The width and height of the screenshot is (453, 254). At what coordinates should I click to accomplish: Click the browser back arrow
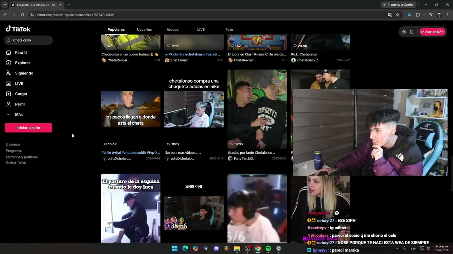click(x=5, y=15)
